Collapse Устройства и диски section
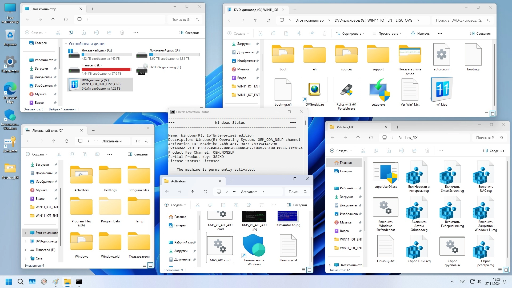 coord(66,44)
